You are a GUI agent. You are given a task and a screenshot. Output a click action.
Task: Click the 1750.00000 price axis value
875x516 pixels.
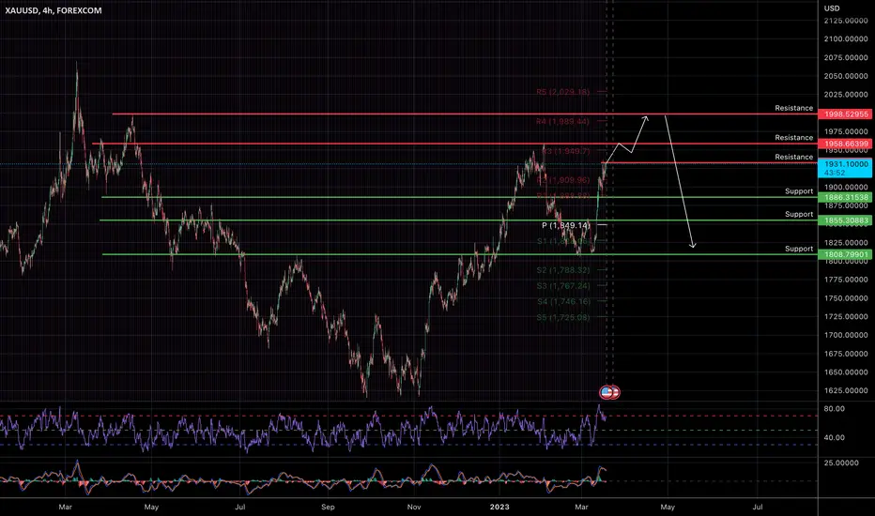pyautogui.click(x=846, y=298)
